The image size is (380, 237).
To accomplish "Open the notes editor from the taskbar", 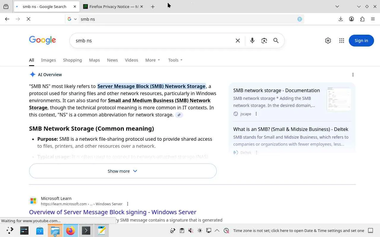I will click(102, 230).
